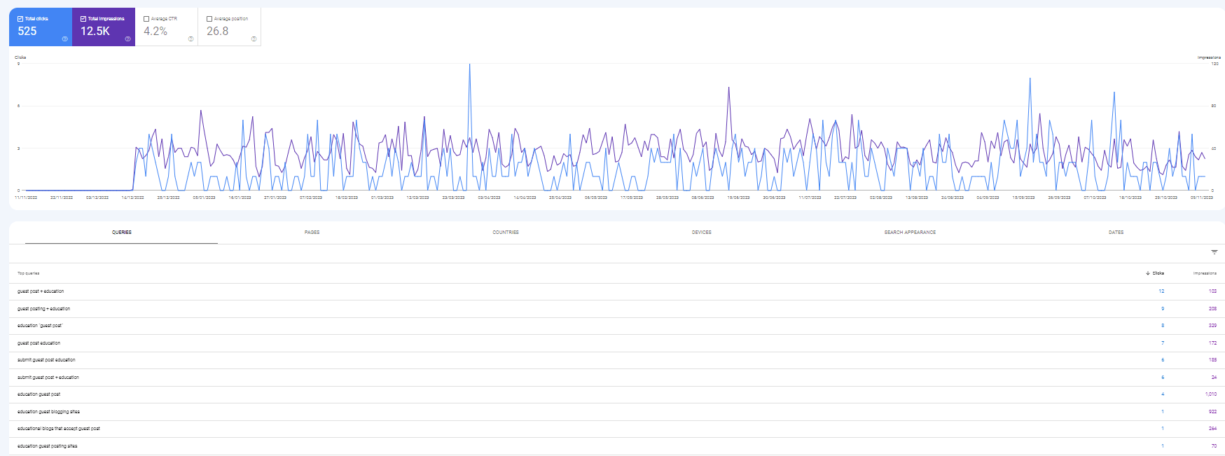Enable the Average CTR checkbox
The image size is (1225, 456).
coord(146,19)
